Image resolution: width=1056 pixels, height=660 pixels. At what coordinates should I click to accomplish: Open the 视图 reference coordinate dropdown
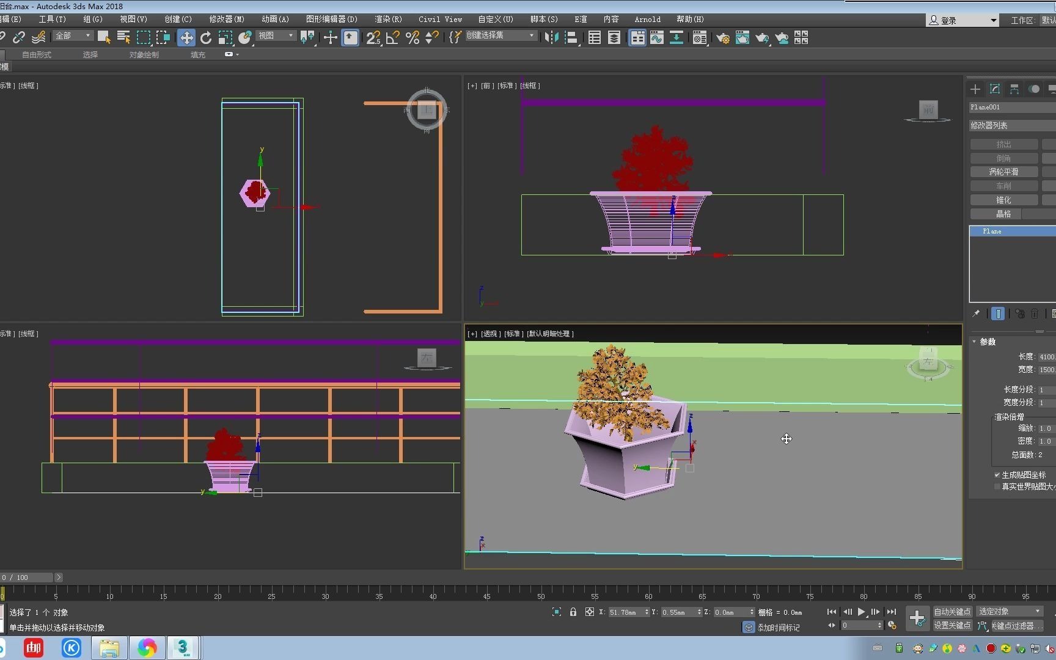click(276, 35)
